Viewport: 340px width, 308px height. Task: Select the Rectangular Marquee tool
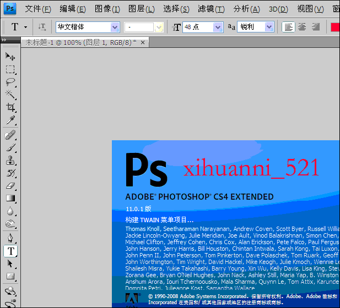[x=10, y=69]
